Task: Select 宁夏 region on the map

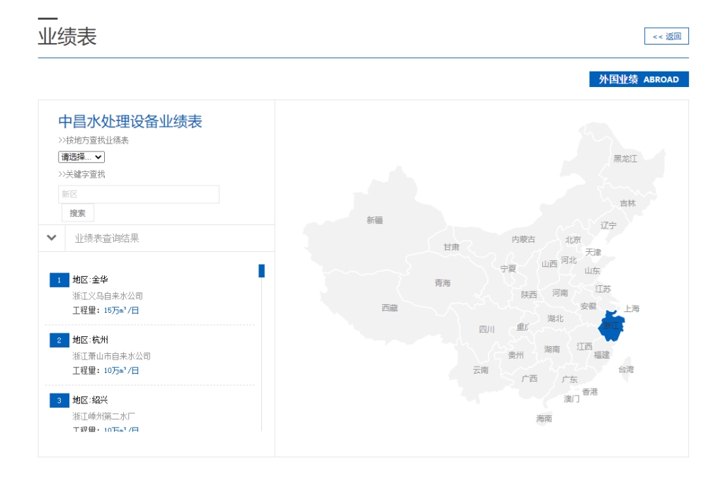Action: click(508, 268)
